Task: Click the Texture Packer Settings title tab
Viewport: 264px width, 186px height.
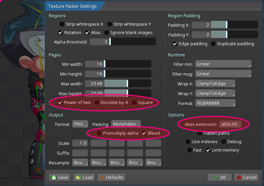Action: (73, 6)
